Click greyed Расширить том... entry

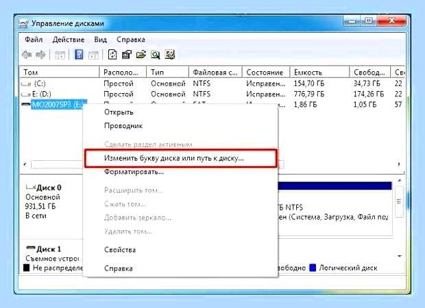[134, 190]
